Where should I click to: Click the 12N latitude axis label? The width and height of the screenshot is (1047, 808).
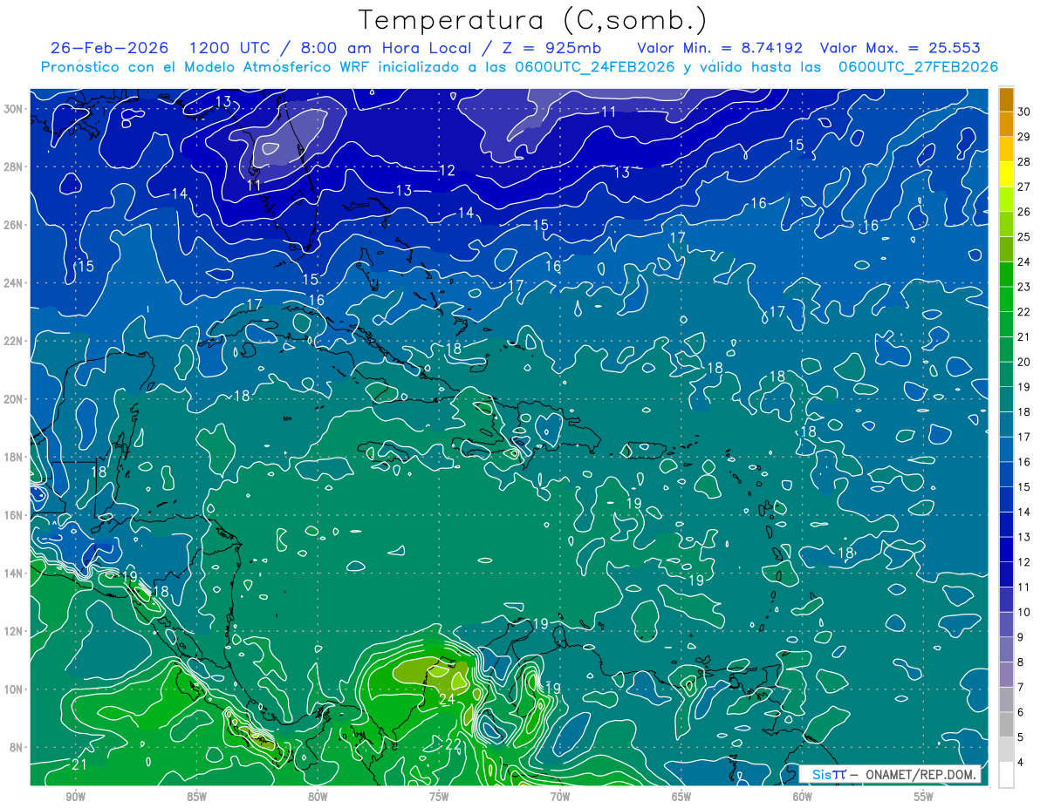(14, 631)
